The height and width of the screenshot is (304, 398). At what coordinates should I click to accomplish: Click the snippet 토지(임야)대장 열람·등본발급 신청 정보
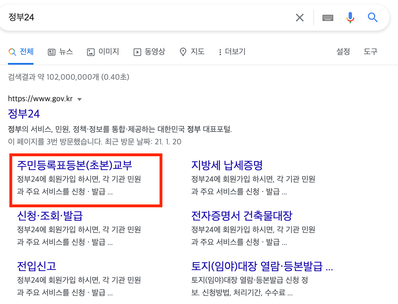(250, 286)
